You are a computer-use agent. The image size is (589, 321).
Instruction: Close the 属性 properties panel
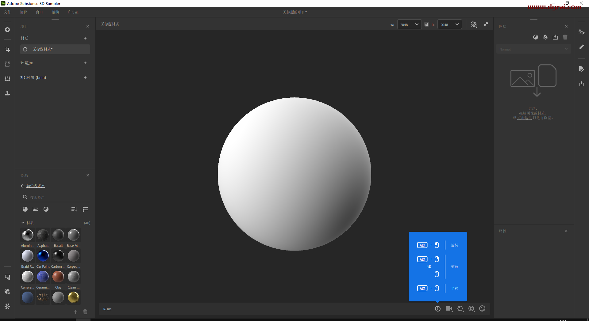click(x=566, y=231)
